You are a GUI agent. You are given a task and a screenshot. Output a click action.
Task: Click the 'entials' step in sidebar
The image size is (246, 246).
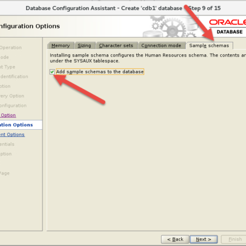pos(7,144)
